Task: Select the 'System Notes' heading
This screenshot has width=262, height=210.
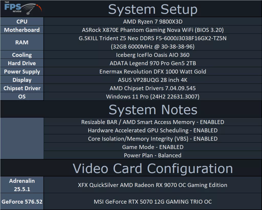Action: point(153,110)
